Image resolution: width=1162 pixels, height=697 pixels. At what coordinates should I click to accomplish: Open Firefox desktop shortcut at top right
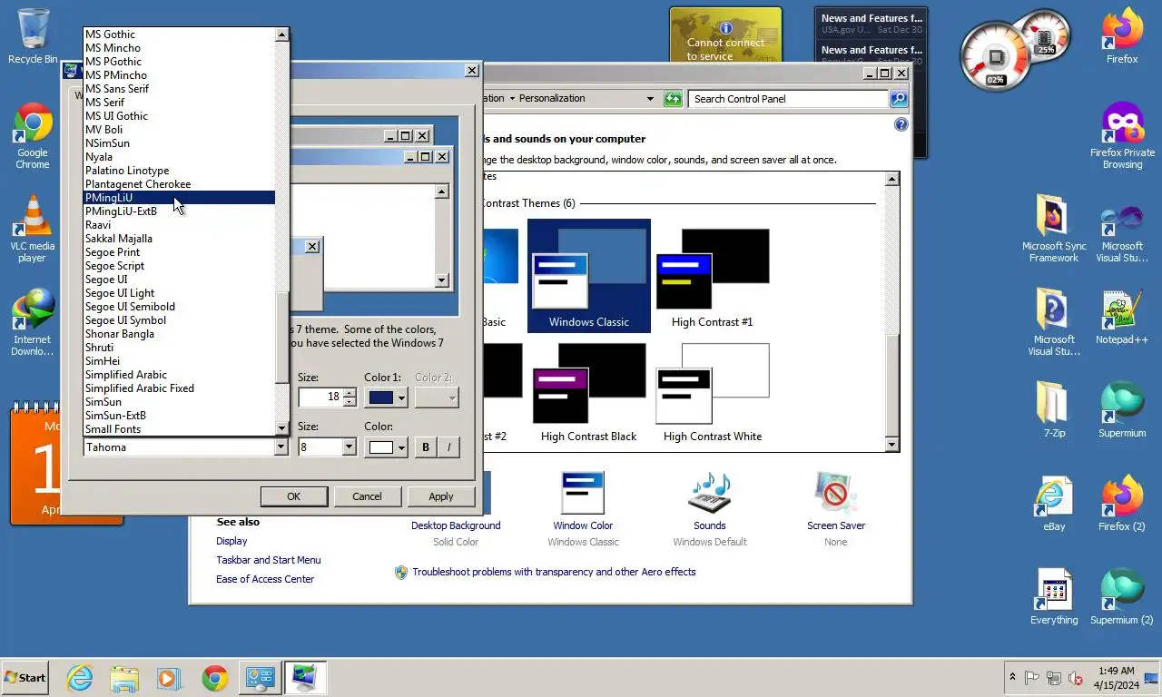tap(1122, 36)
